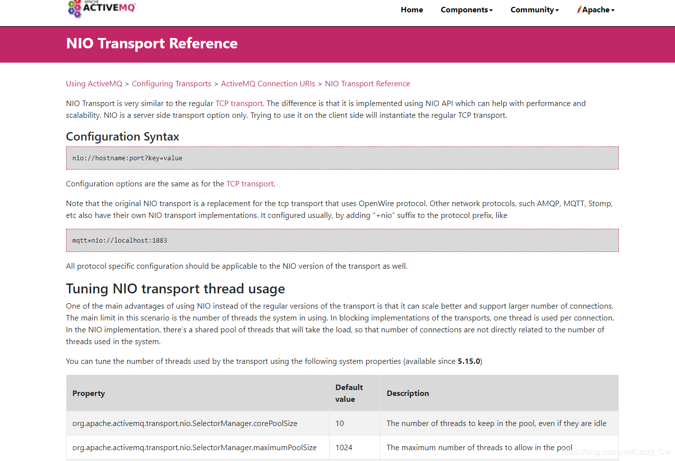Select the SelectorManager.corePoolSize property cell
The width and height of the screenshot is (675, 461).
198,424
